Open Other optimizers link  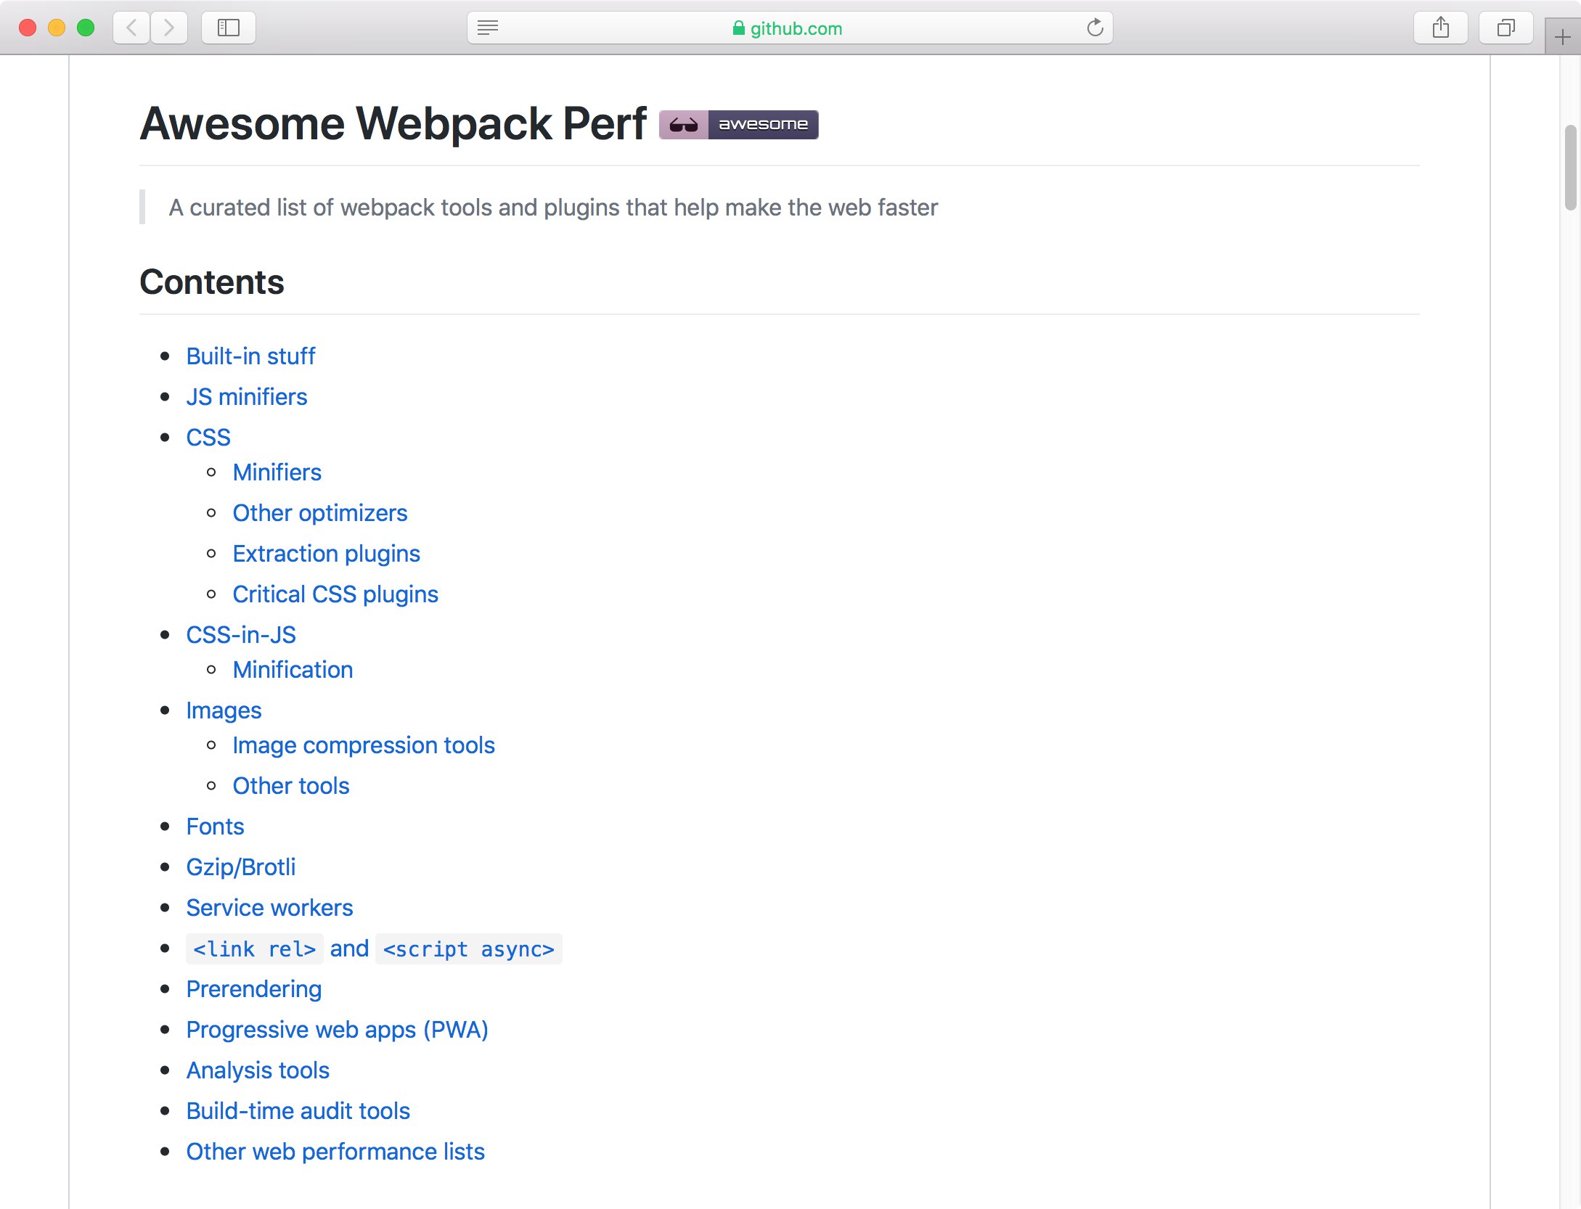coord(320,512)
